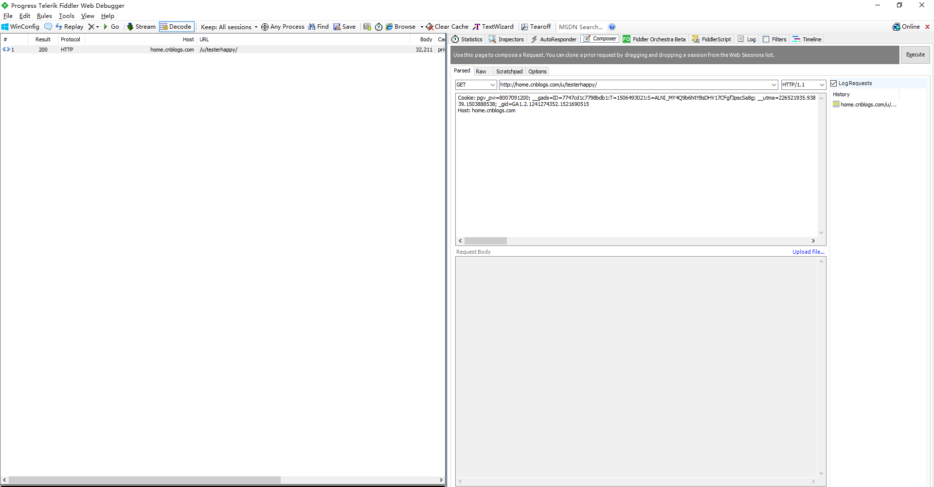Screen dimensions: 934x487
Task: Click the Upload file... link
Action: click(808, 252)
